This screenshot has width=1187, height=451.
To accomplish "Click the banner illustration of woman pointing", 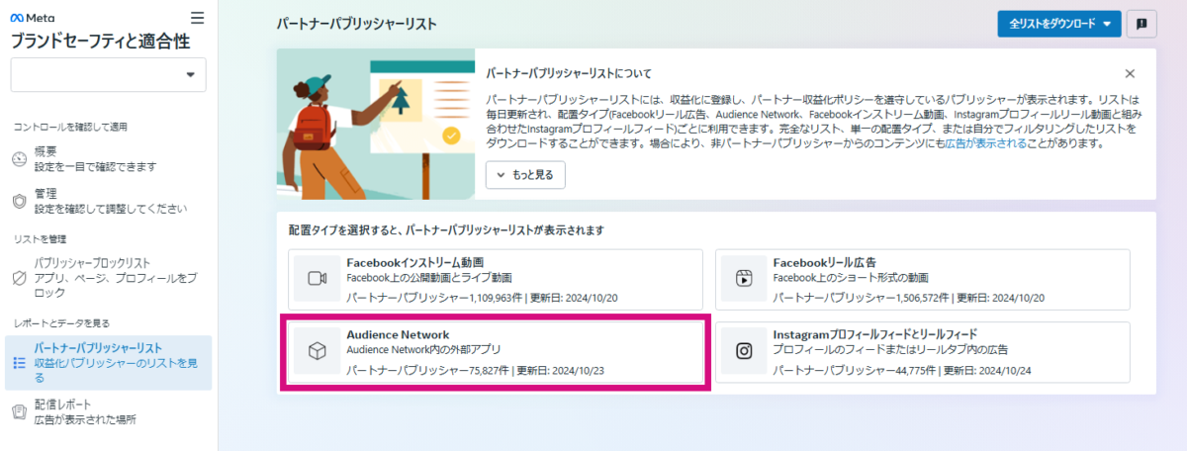I will click(x=376, y=124).
